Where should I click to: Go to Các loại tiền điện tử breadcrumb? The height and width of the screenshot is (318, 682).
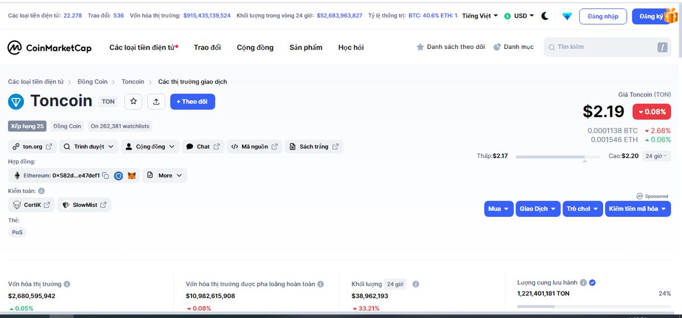coord(36,82)
